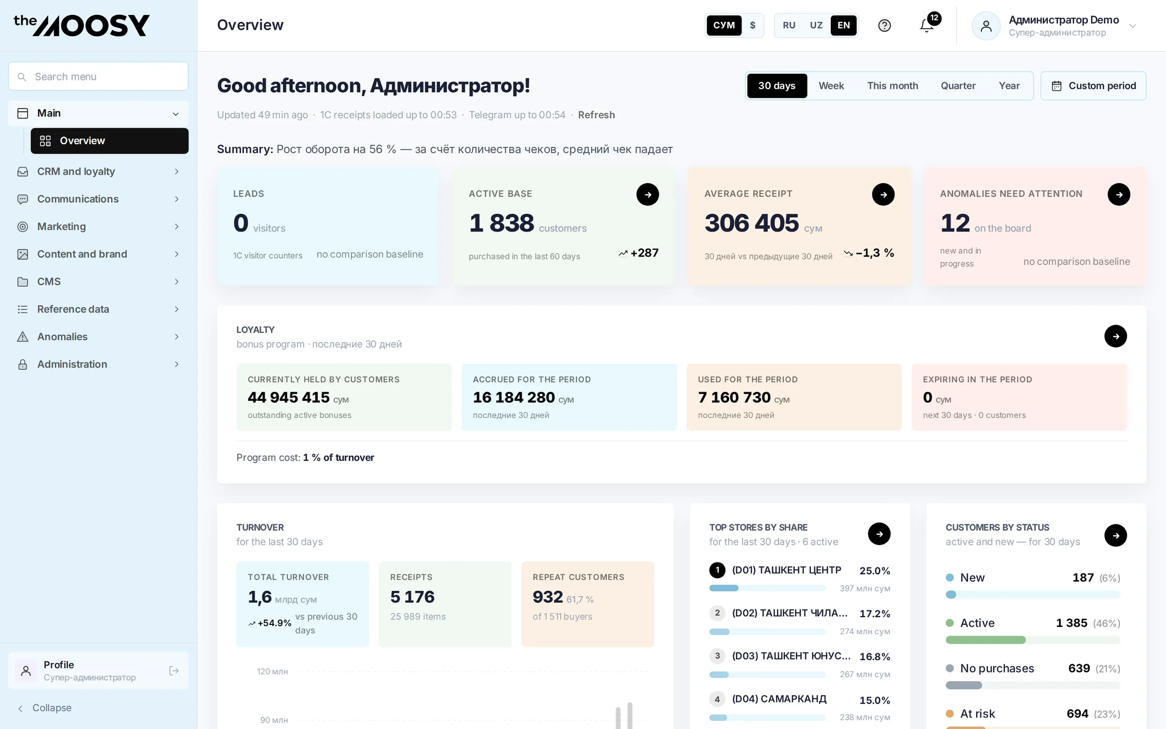Click the Anomalies warning triangle icon
The image size is (1166, 729).
pyautogui.click(x=22, y=336)
